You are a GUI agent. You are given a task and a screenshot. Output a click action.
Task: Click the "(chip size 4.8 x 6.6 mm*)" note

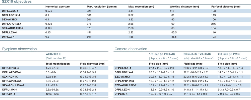(164, 59)
